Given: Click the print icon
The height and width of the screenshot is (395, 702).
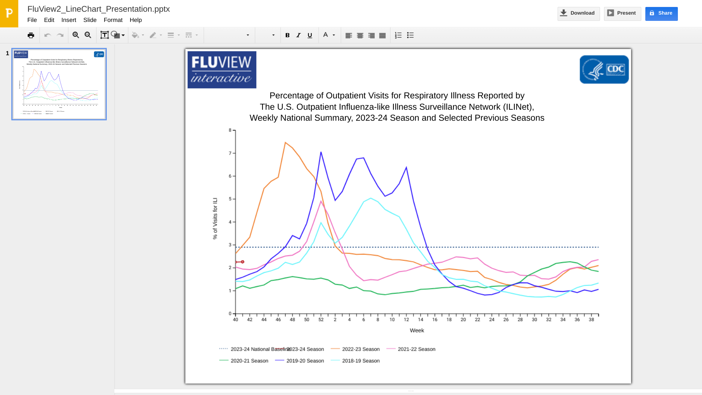Looking at the screenshot, I should pos(31,35).
